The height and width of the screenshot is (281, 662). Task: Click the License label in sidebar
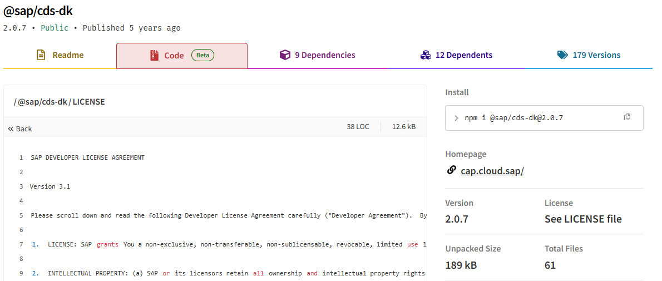tap(559, 203)
